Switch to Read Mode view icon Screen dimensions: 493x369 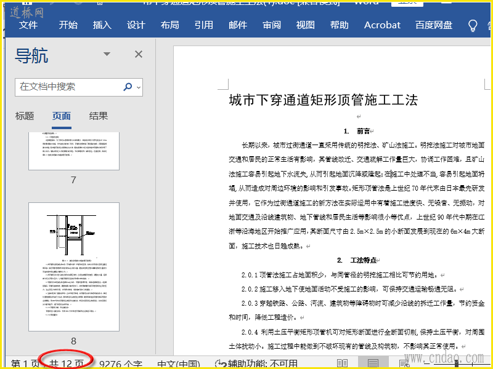[343, 364]
